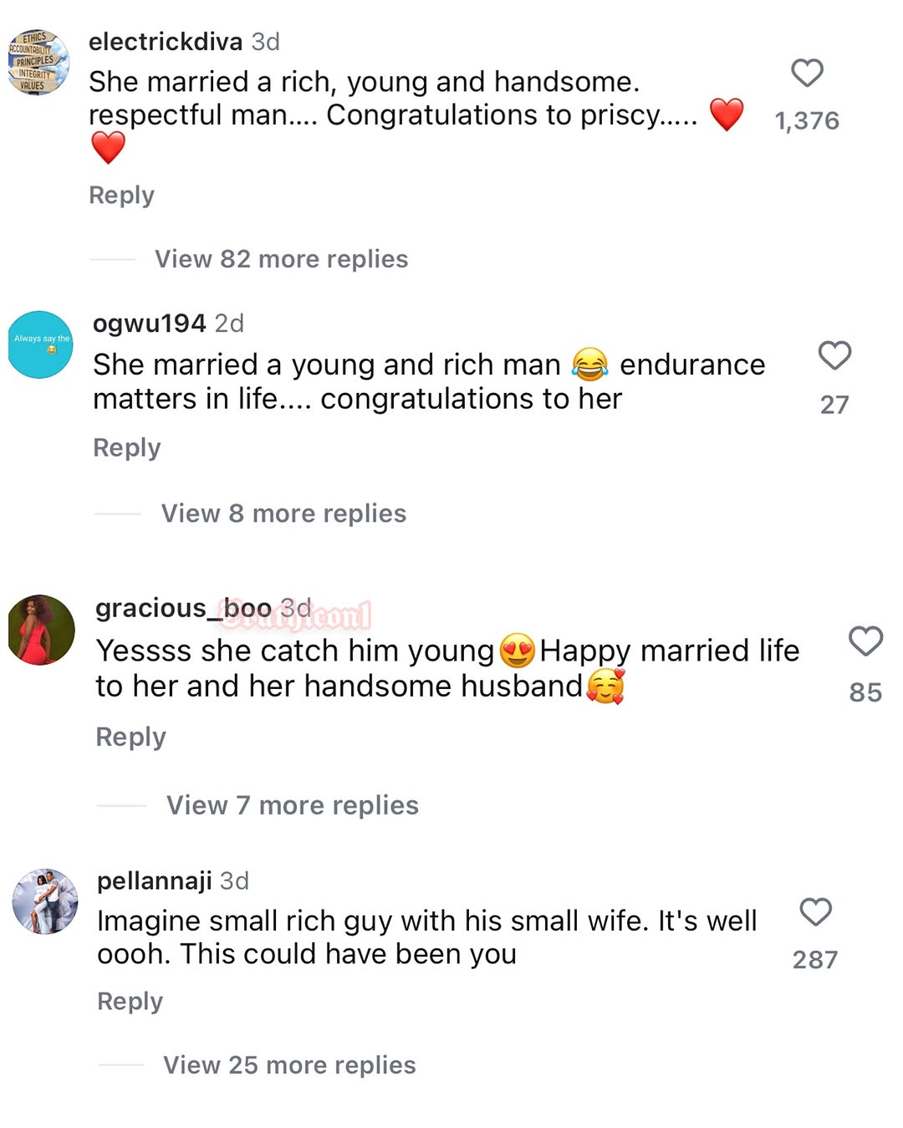Open the ogwu194 username link
The image size is (903, 1128).
150,324
